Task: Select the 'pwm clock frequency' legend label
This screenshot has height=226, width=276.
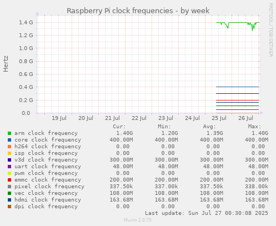Action: point(46,173)
